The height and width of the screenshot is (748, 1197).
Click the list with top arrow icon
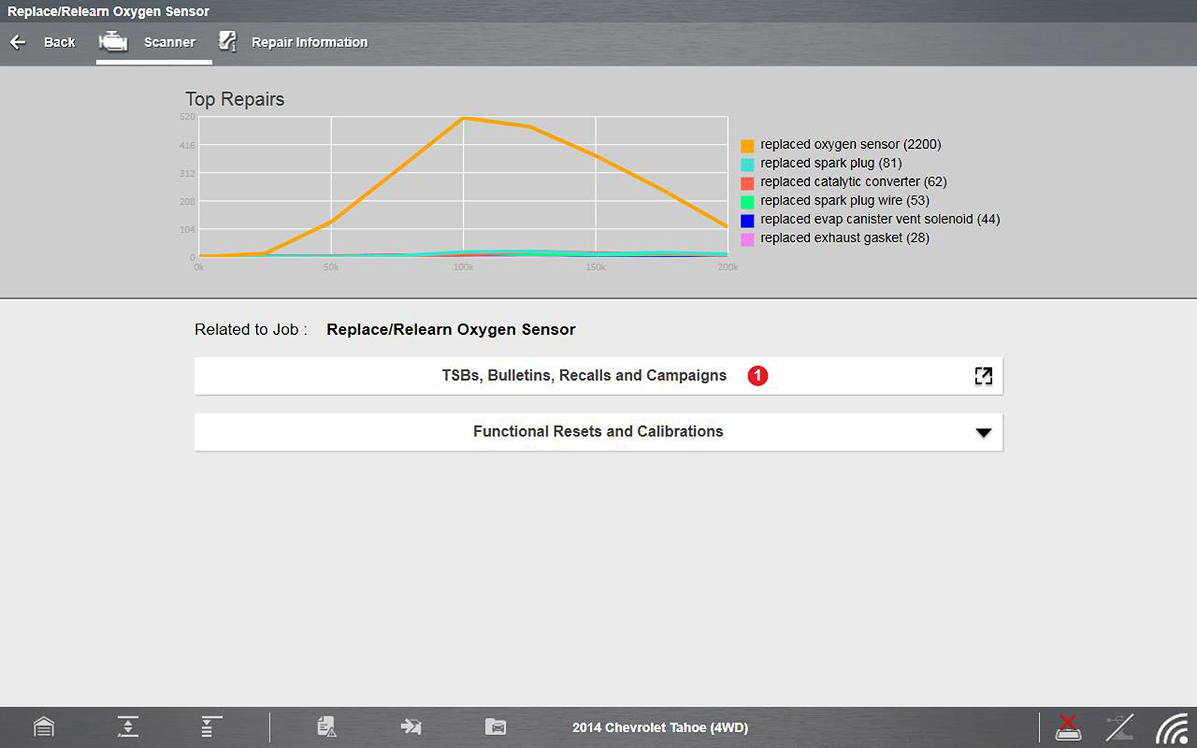click(211, 727)
